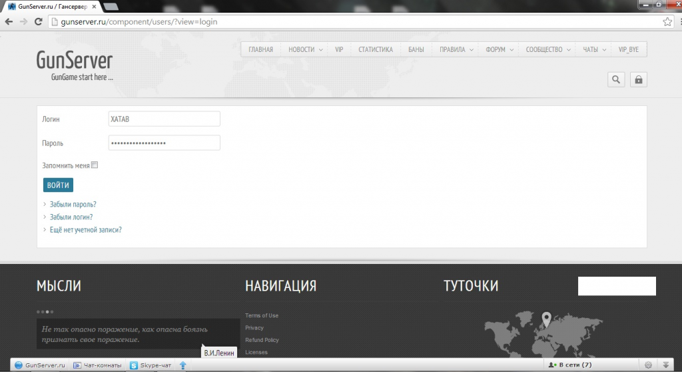
Task: Click the map location pin marker
Action: 547,319
